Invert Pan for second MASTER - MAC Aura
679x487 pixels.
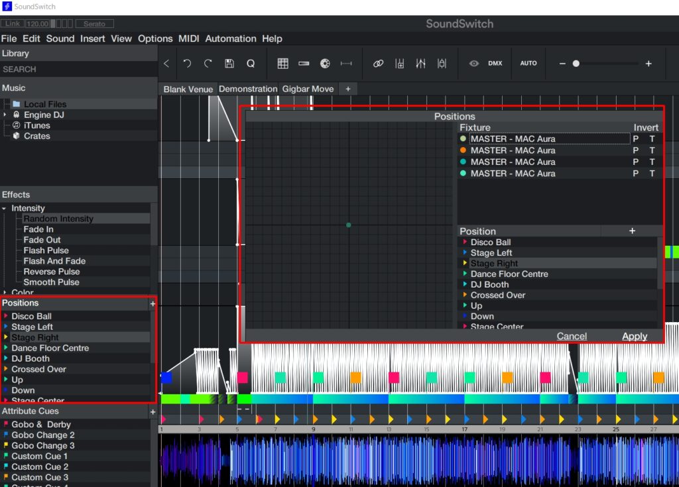[635, 150]
